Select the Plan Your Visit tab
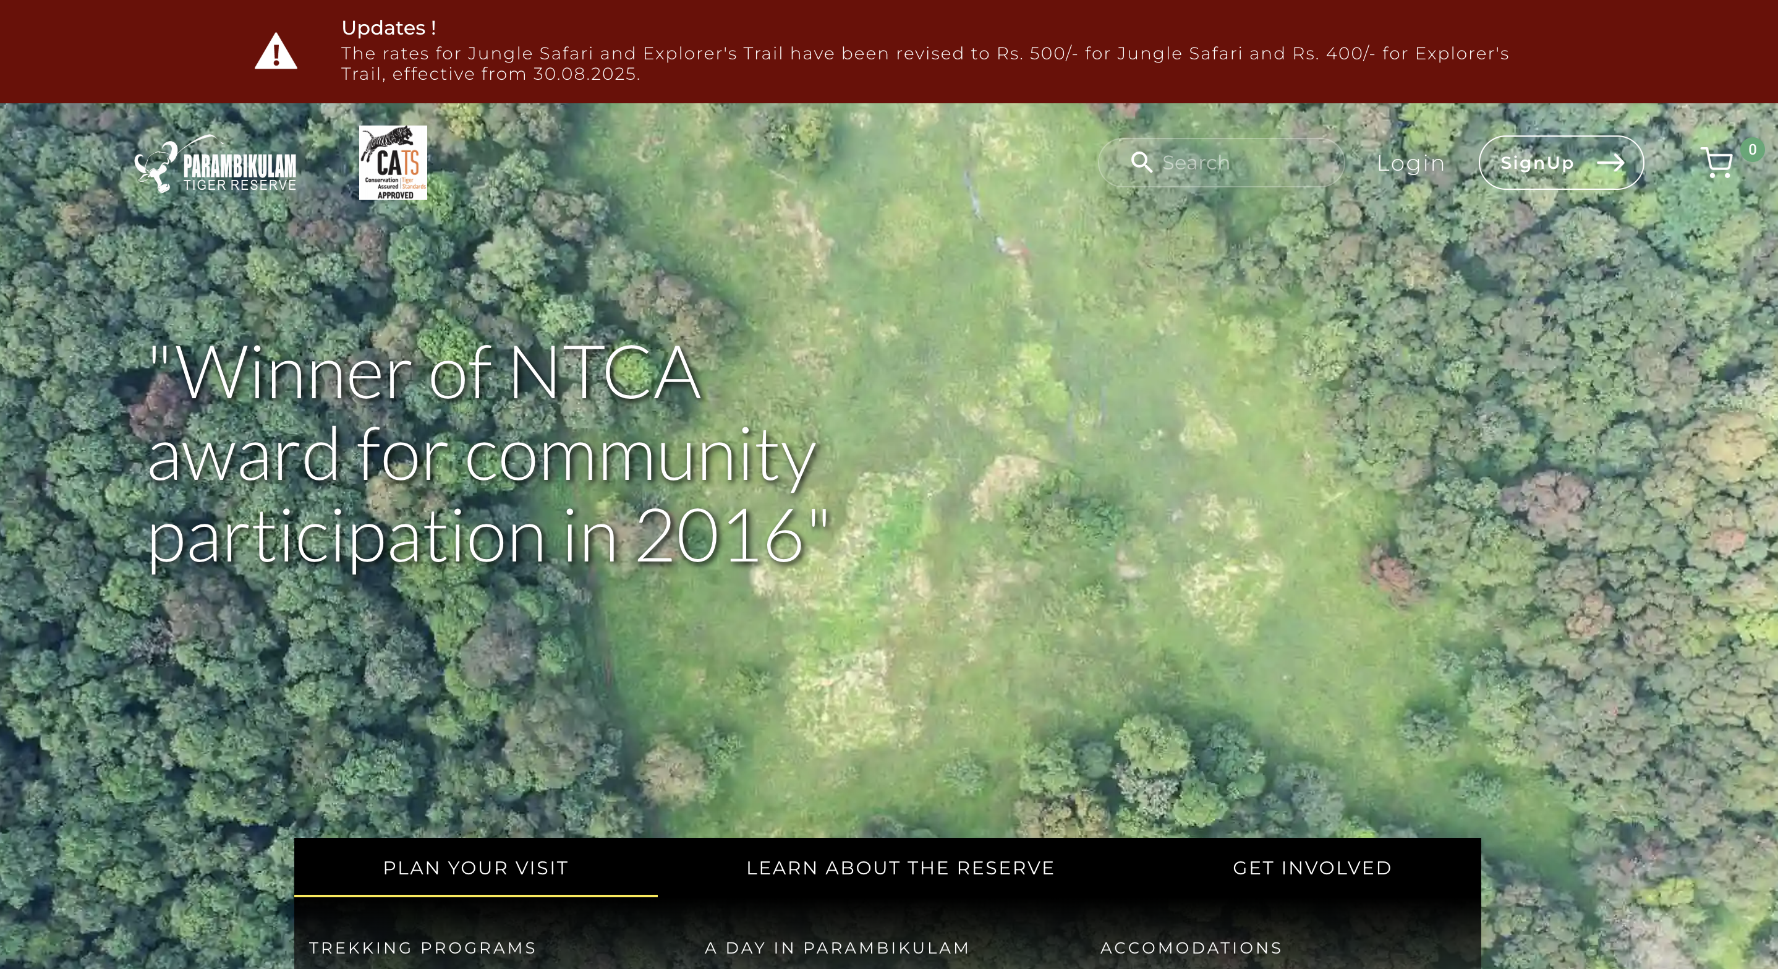Viewport: 1778px width, 969px height. 475,868
